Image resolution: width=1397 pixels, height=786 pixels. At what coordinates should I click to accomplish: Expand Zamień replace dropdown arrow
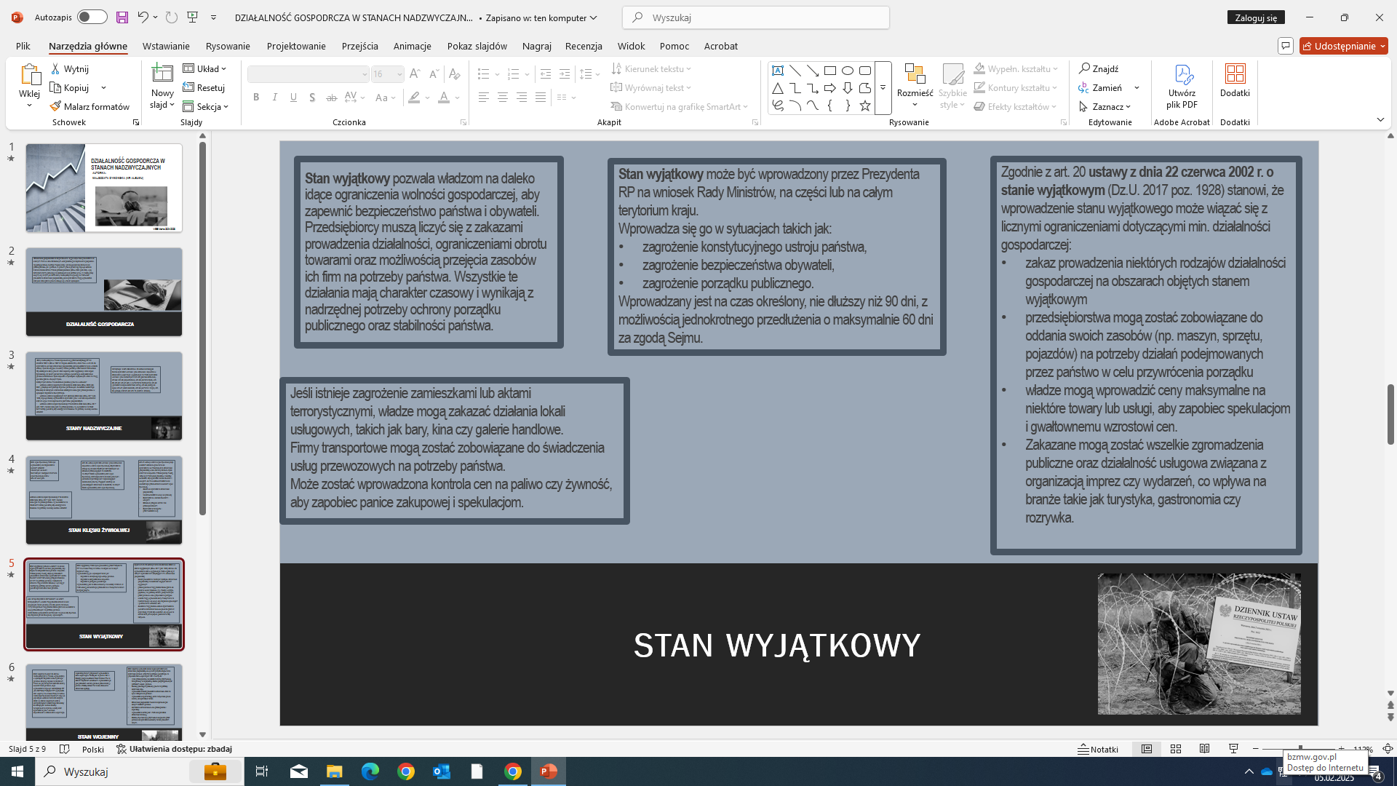click(x=1137, y=88)
